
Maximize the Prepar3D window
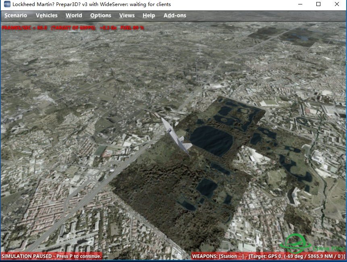click(318, 4)
